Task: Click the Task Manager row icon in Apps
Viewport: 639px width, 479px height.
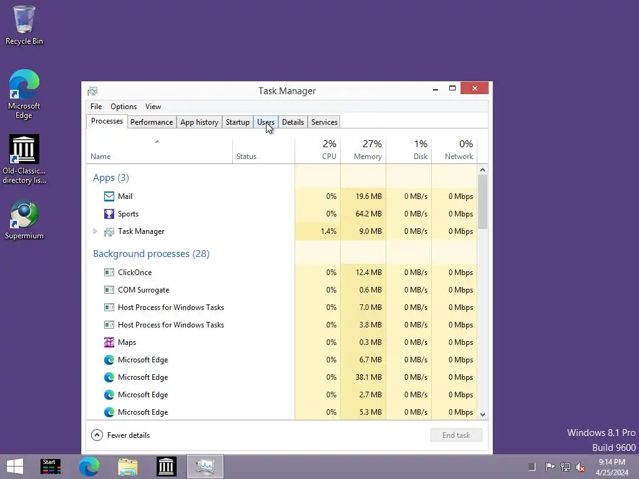Action: pos(109,231)
